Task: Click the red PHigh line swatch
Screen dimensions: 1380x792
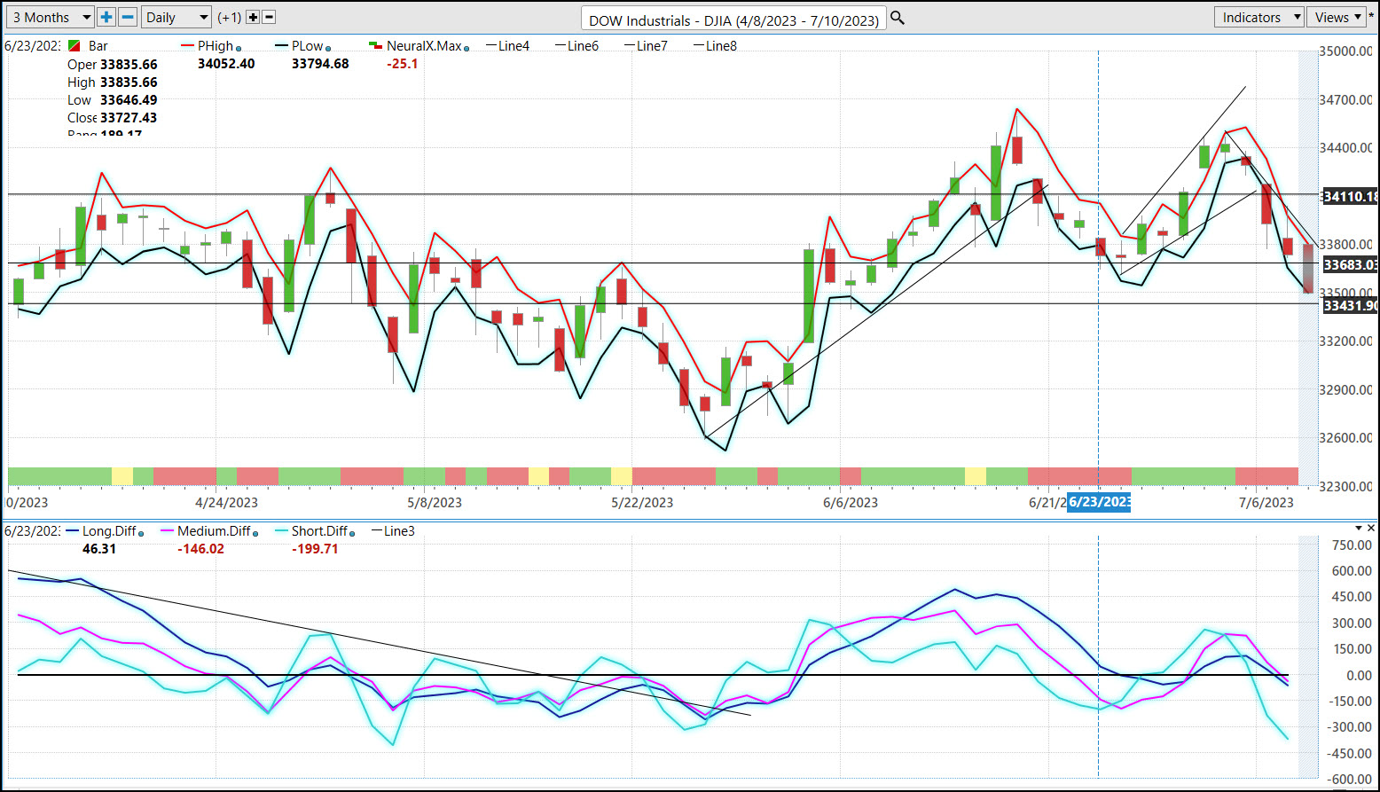Action: click(187, 46)
